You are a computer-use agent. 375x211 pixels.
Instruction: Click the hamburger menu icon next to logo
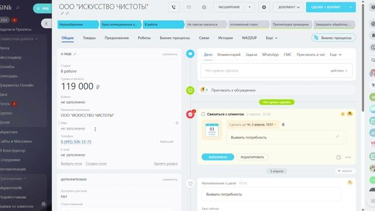pos(18,8)
